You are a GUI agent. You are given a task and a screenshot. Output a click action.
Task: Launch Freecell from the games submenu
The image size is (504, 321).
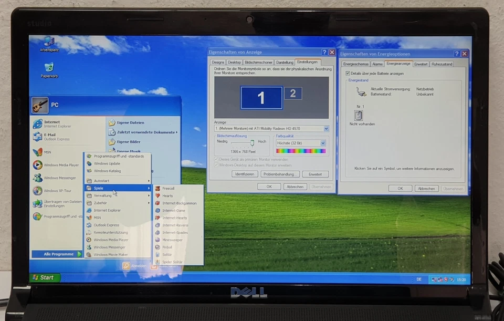click(168, 188)
